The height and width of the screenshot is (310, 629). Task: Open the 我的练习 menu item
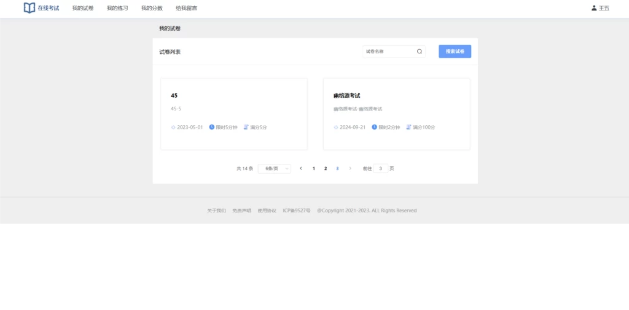pyautogui.click(x=117, y=9)
